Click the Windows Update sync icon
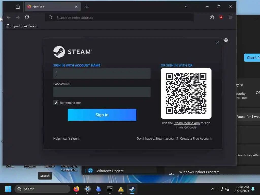Screen dimensions: 260x195 (91, 171)
